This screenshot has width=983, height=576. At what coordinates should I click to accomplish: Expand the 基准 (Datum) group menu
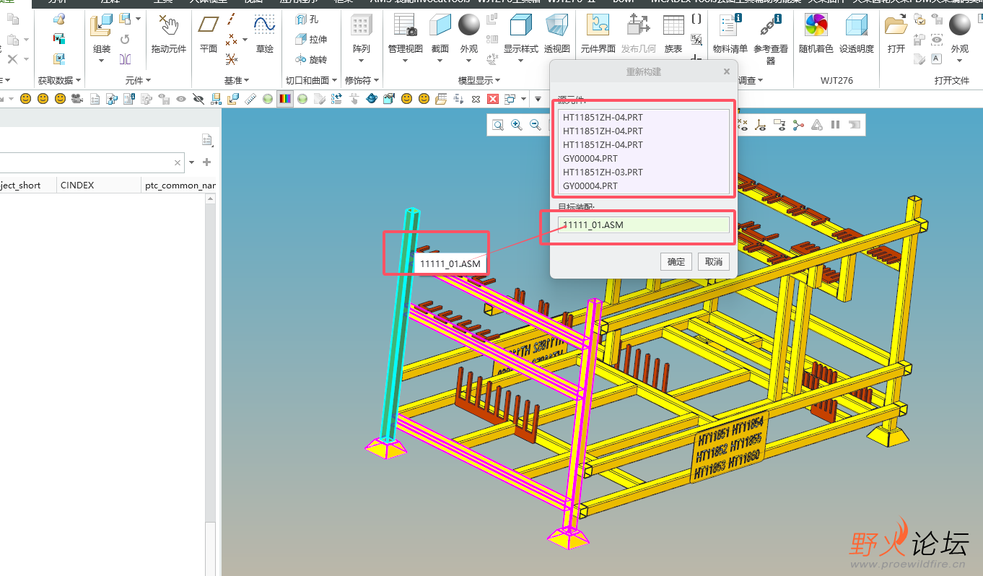tap(236, 80)
